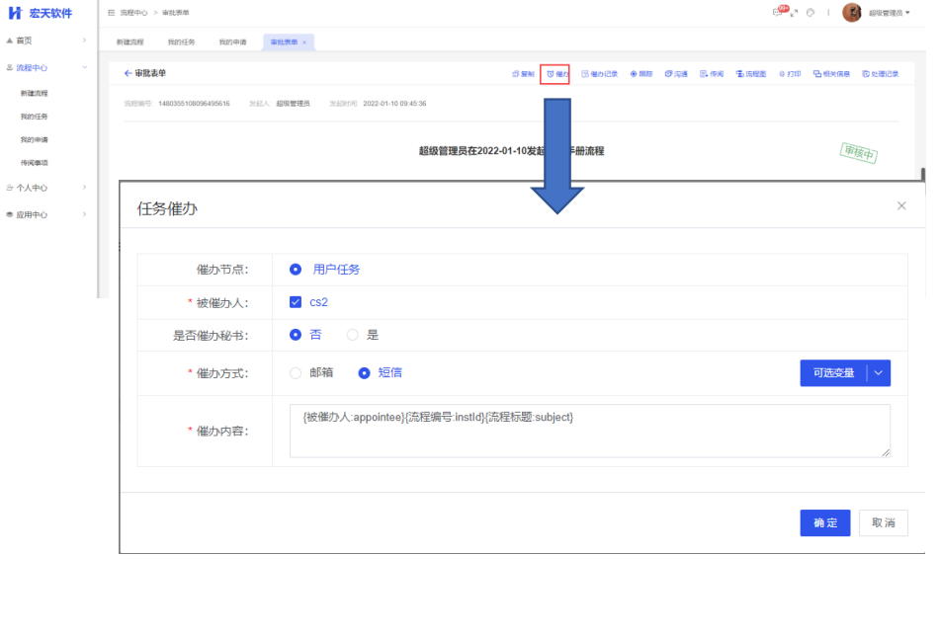This screenshot has width=939, height=635.
Task: Switch to the 我的任务 tab
Action: (181, 42)
